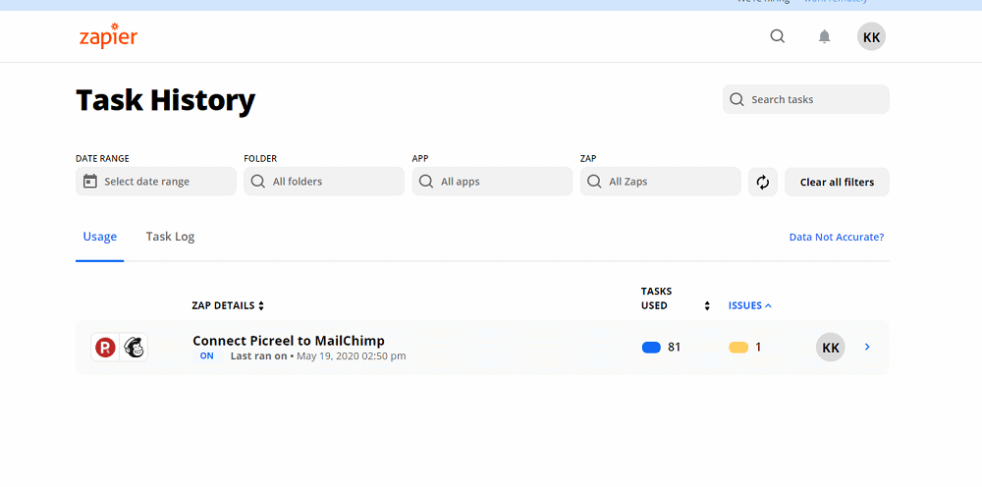Switch to the Task Log tab
This screenshot has height=487, width=982.
170,237
